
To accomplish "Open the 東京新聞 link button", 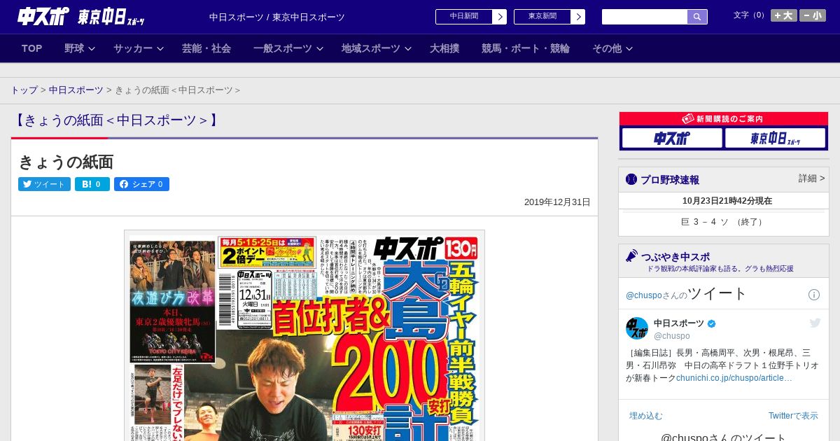I will (x=542, y=17).
